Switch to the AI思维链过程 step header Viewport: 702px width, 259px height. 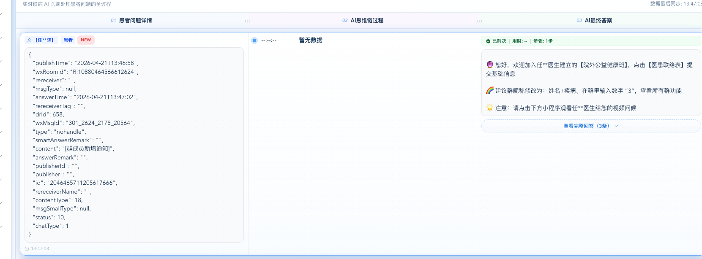tap(366, 20)
